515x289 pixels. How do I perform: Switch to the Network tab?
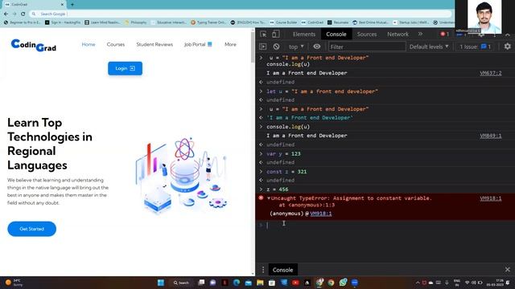pyautogui.click(x=398, y=34)
